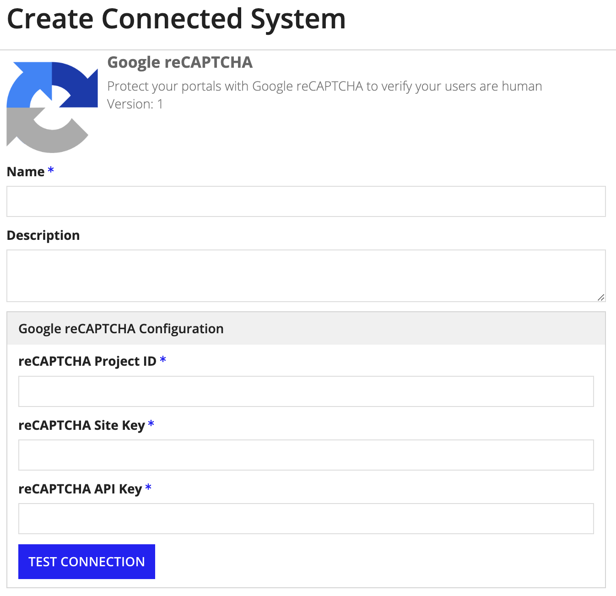Click into the Description text area
Image resolution: width=616 pixels, height=596 pixels.
click(306, 276)
